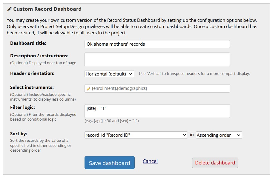The image size is (273, 177).
Task: Click the "Description / instructions:" label
Action: click(39, 56)
